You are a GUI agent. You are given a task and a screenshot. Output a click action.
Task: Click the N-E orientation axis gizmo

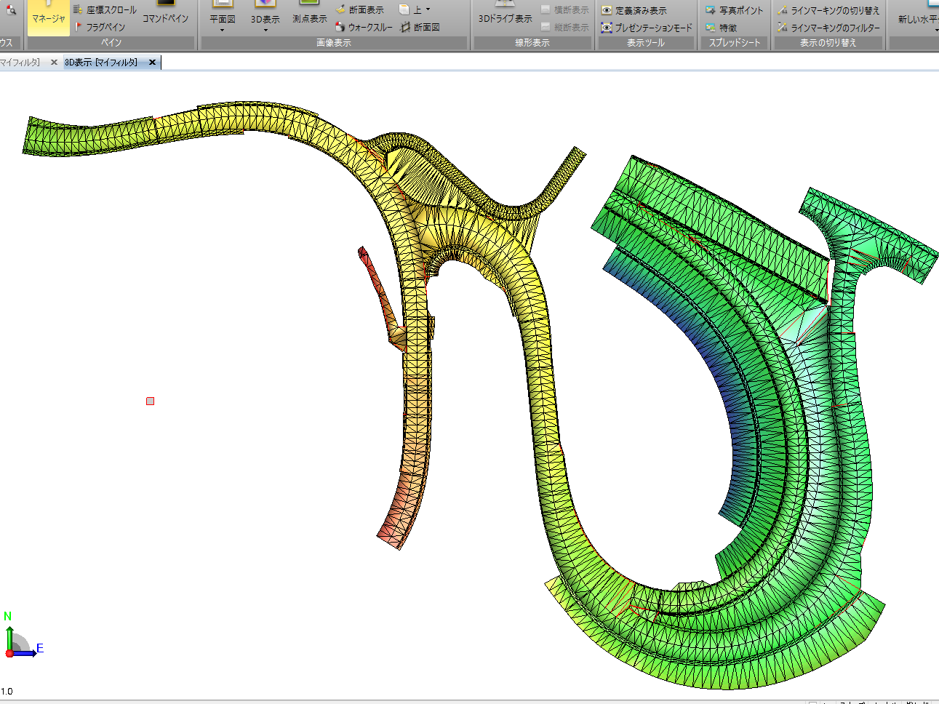23,636
